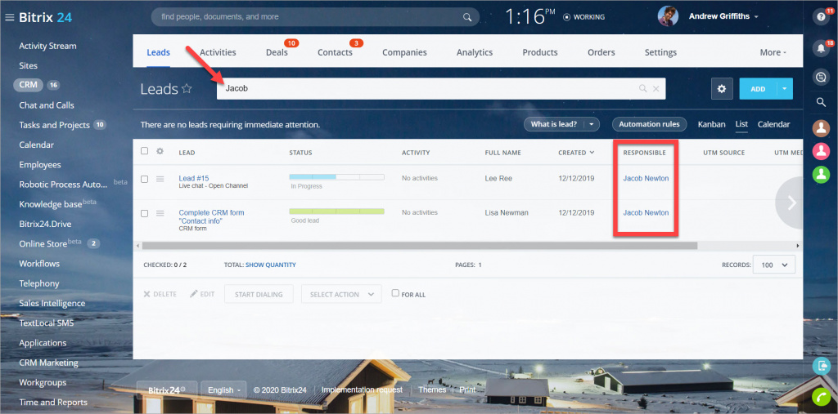Open the help question mark icon
838x414 pixels.
click(x=821, y=17)
